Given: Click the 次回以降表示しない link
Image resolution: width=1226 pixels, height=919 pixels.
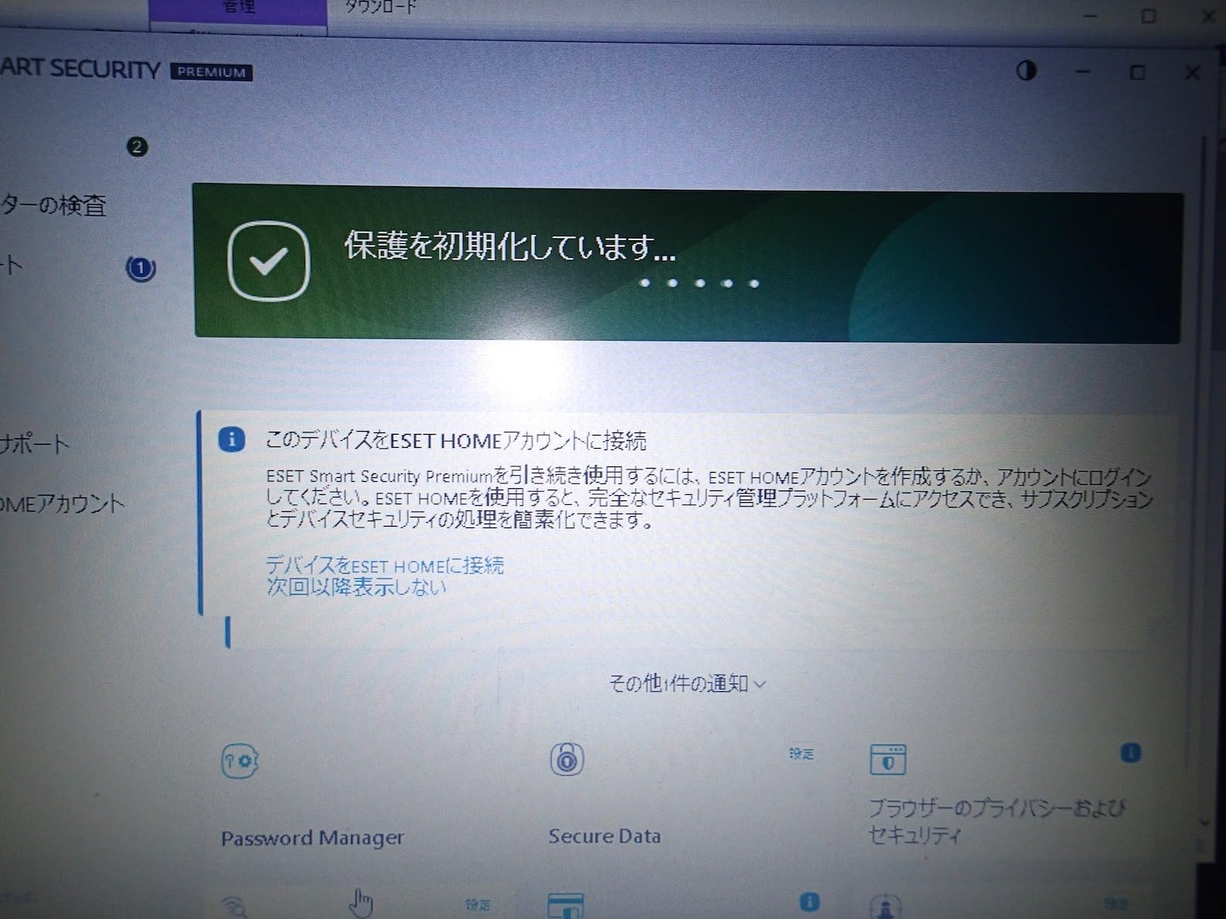Looking at the screenshot, I should pyautogui.click(x=356, y=587).
